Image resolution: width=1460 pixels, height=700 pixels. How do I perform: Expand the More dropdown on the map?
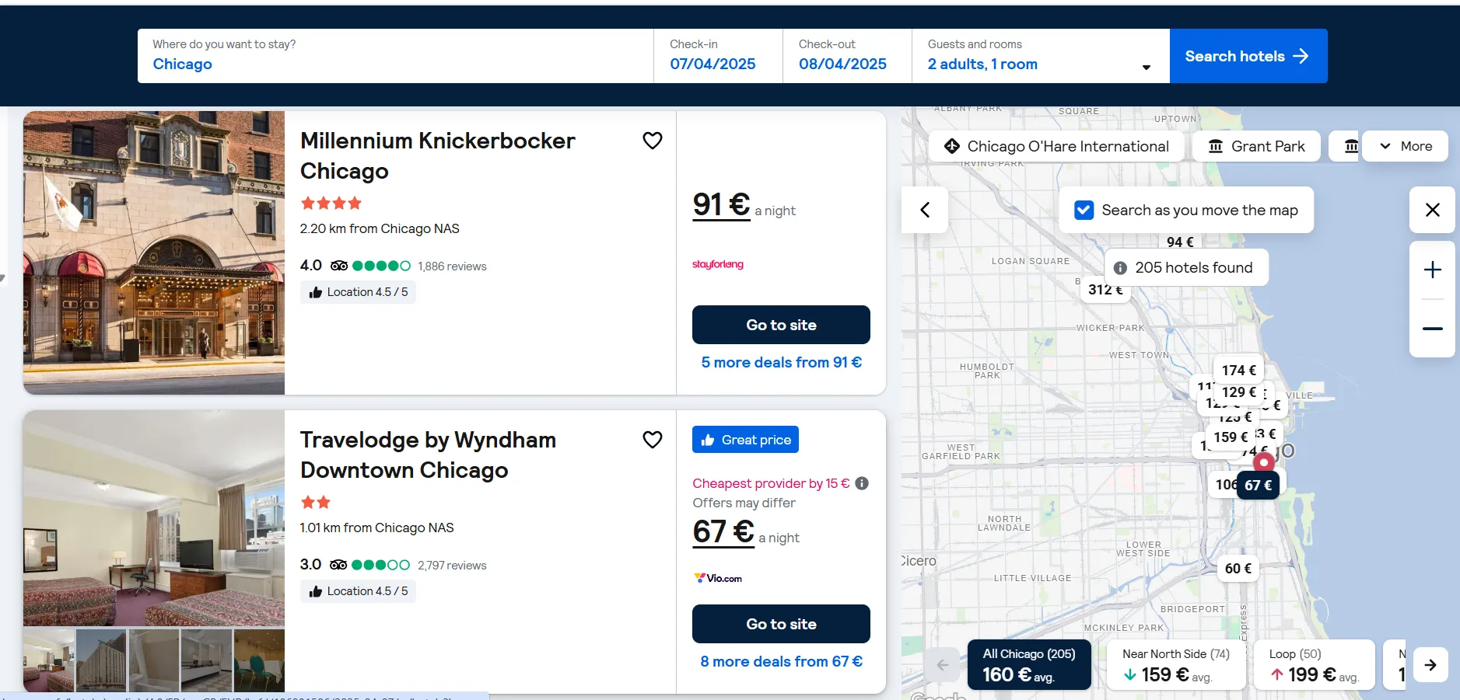click(x=1406, y=146)
